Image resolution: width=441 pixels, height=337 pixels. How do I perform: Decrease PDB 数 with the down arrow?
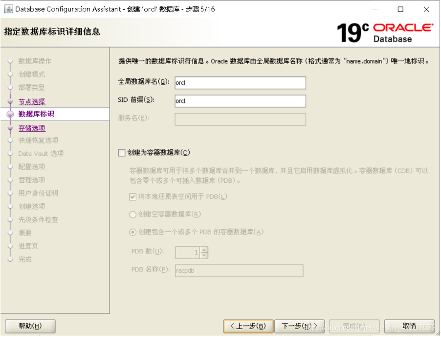204,256
